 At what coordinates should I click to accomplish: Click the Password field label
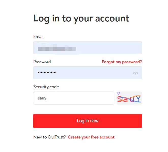42,62
